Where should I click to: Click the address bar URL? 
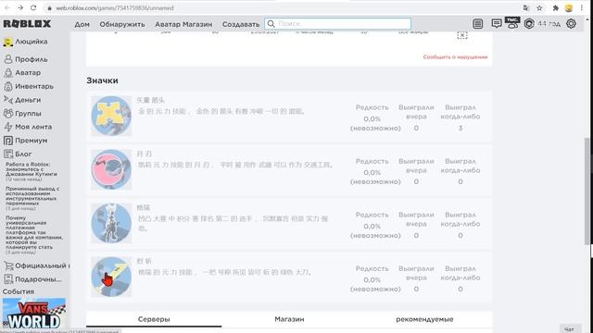pos(115,8)
